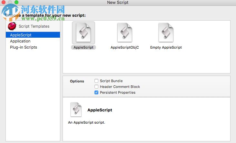Uncheck the Persistent Properties option

(x=96, y=92)
